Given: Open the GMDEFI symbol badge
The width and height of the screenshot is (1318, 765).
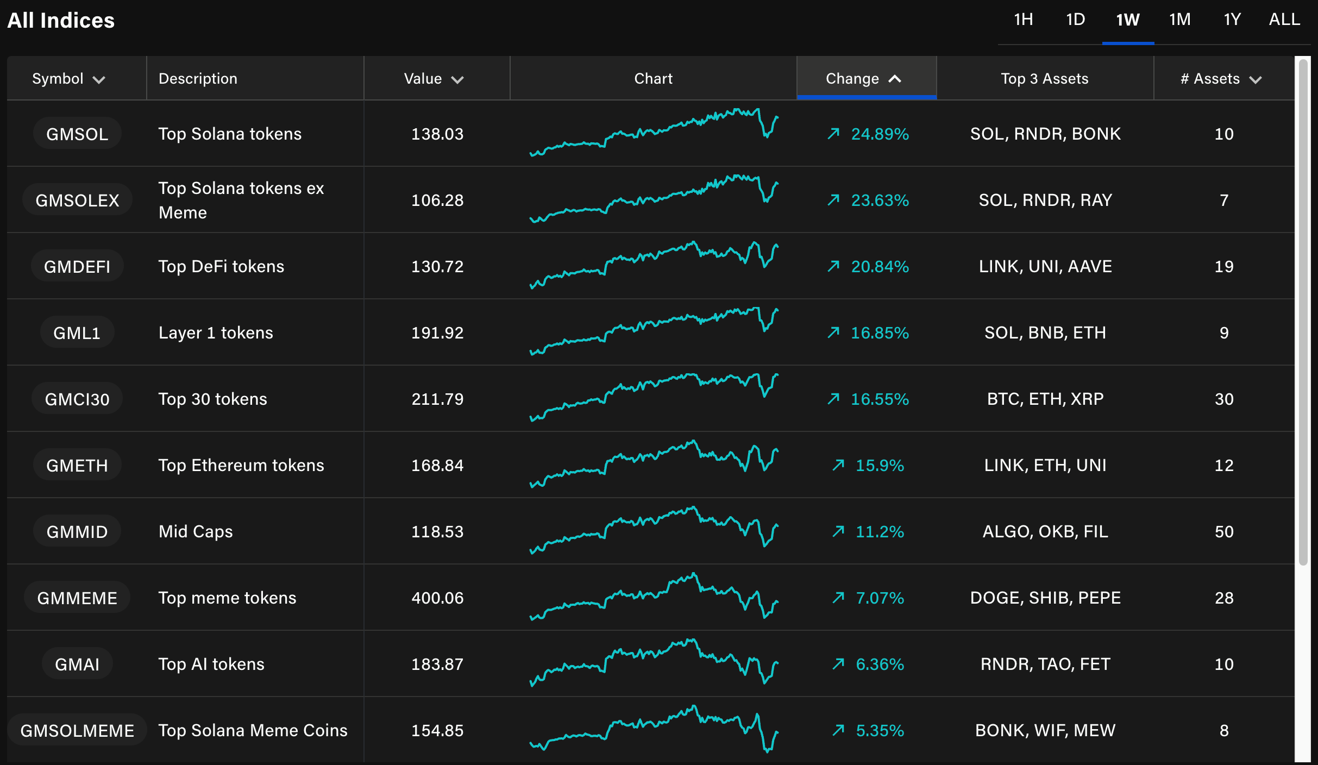Looking at the screenshot, I should point(77,266).
